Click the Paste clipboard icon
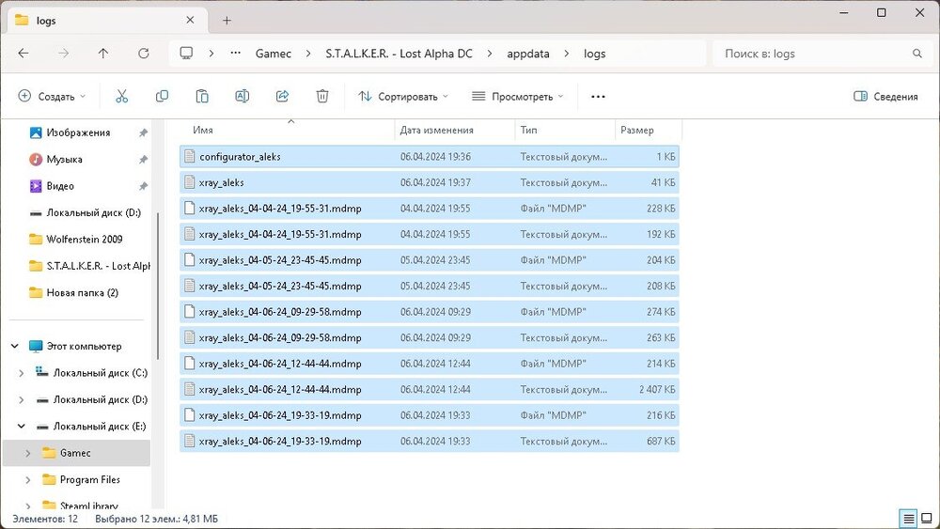940x529 pixels. 202,96
